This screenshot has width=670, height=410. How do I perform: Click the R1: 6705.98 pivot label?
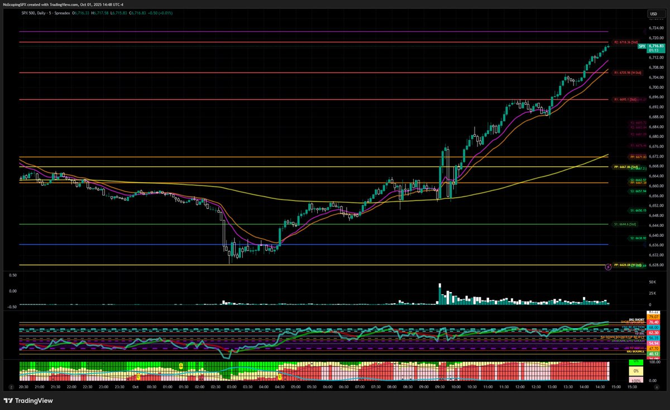(x=628, y=73)
